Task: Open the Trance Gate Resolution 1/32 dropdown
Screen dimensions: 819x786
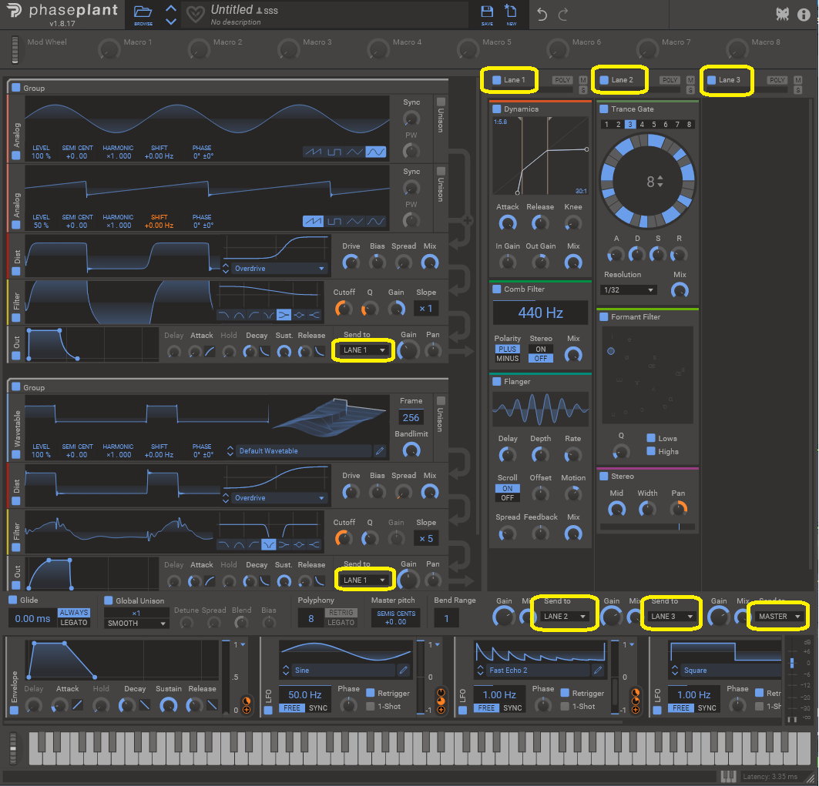Action: pos(629,289)
